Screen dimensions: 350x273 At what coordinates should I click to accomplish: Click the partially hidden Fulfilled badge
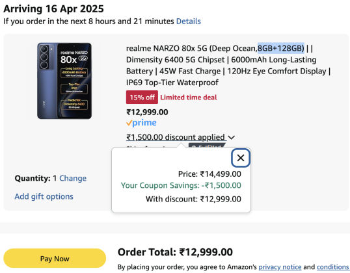207,145
